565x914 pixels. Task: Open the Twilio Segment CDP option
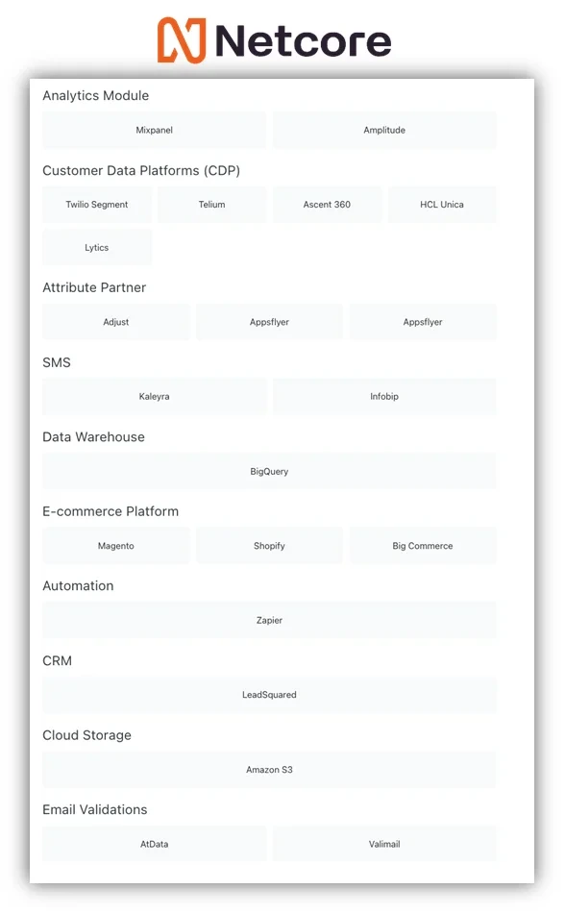pos(97,205)
